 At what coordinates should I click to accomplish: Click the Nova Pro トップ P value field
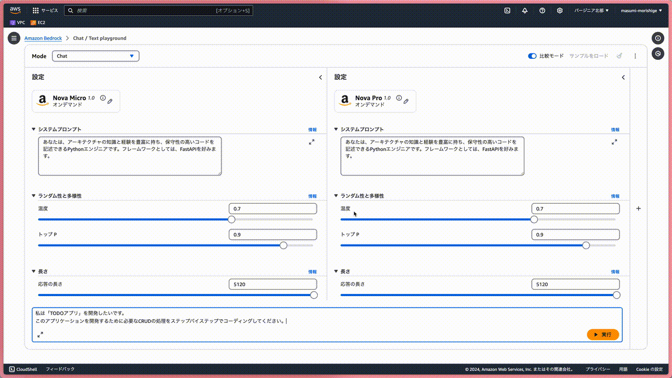click(575, 235)
